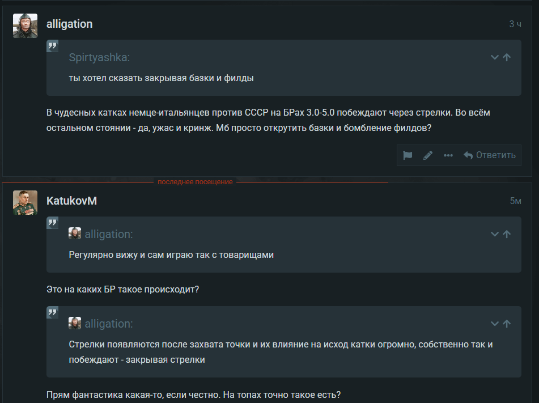Click the pencil edit icon on alligation's post
Viewport: 539px width, 403px height.
[x=428, y=155]
